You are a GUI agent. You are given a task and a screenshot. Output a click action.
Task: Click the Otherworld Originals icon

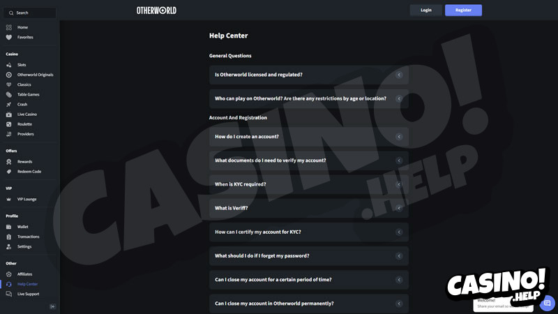(x=9, y=75)
